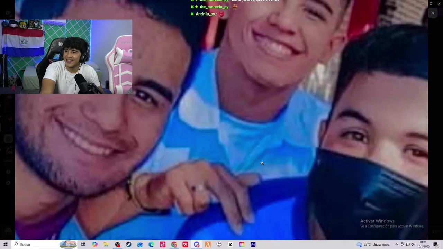Switch to OBS Studio in the taskbar
The height and width of the screenshot is (249, 443).
click(x=117, y=245)
